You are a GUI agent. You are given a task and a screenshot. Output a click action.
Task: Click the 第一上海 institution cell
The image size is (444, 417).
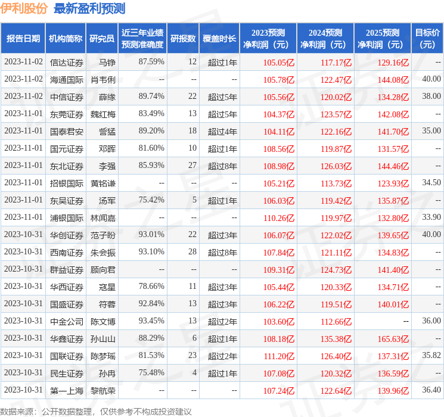[67, 390]
